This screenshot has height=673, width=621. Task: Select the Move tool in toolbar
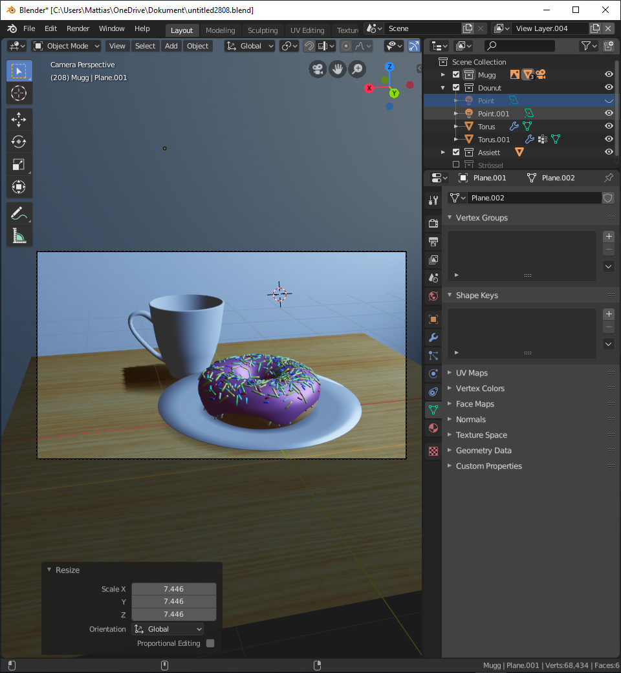(x=19, y=119)
